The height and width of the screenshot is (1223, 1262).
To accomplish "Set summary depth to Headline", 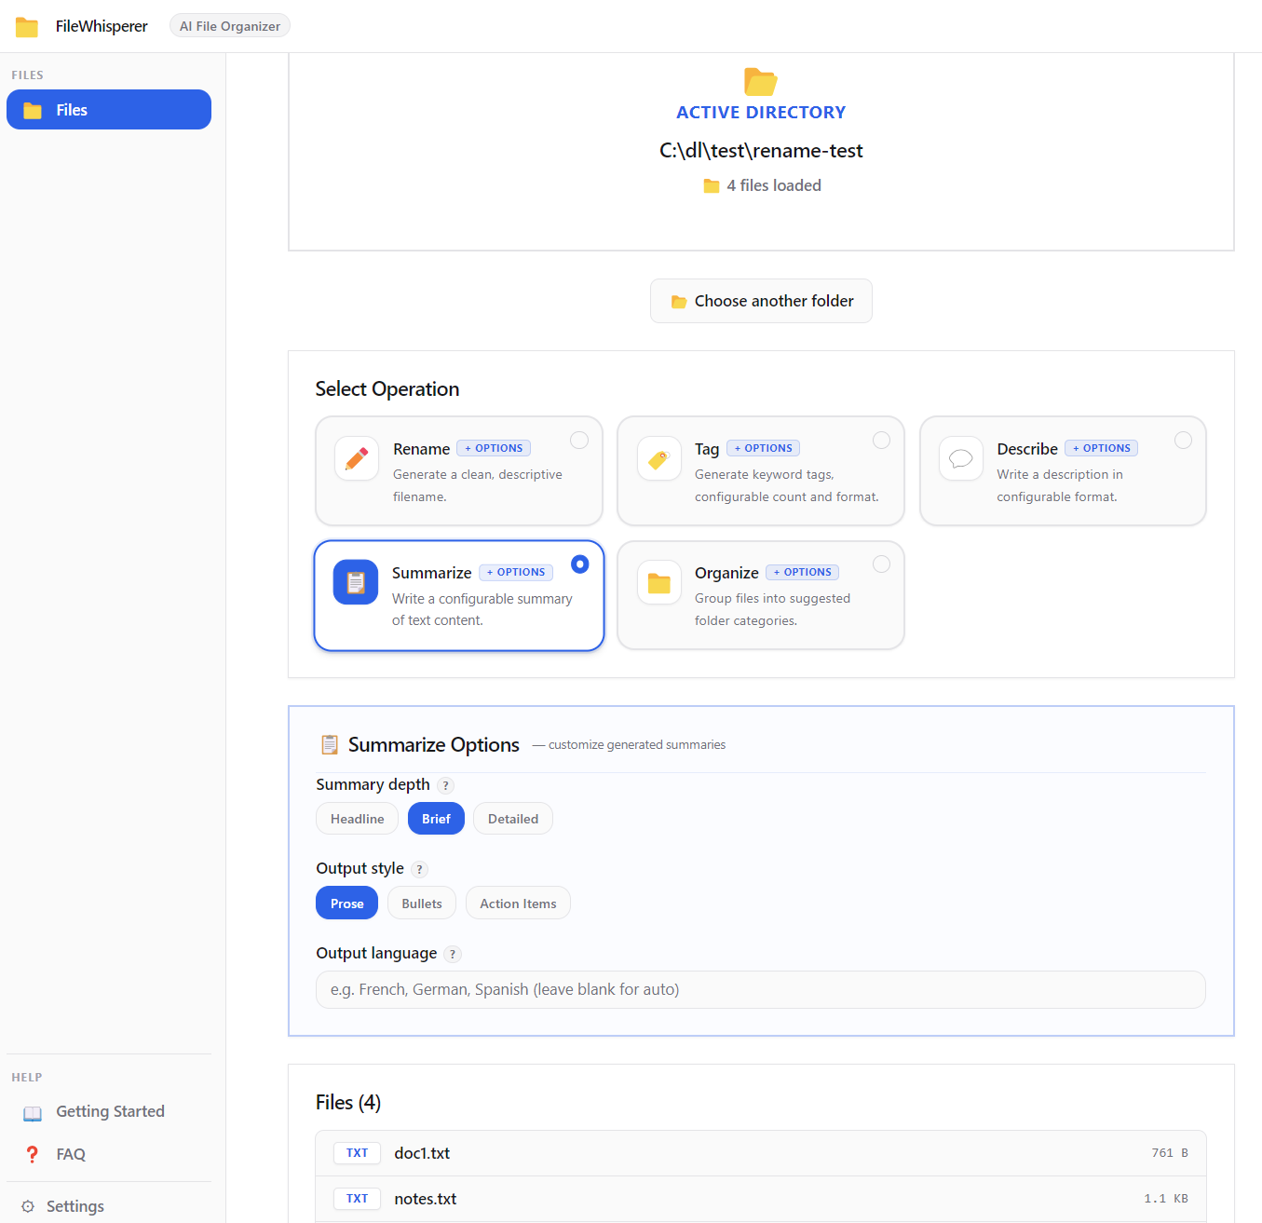I will (358, 819).
